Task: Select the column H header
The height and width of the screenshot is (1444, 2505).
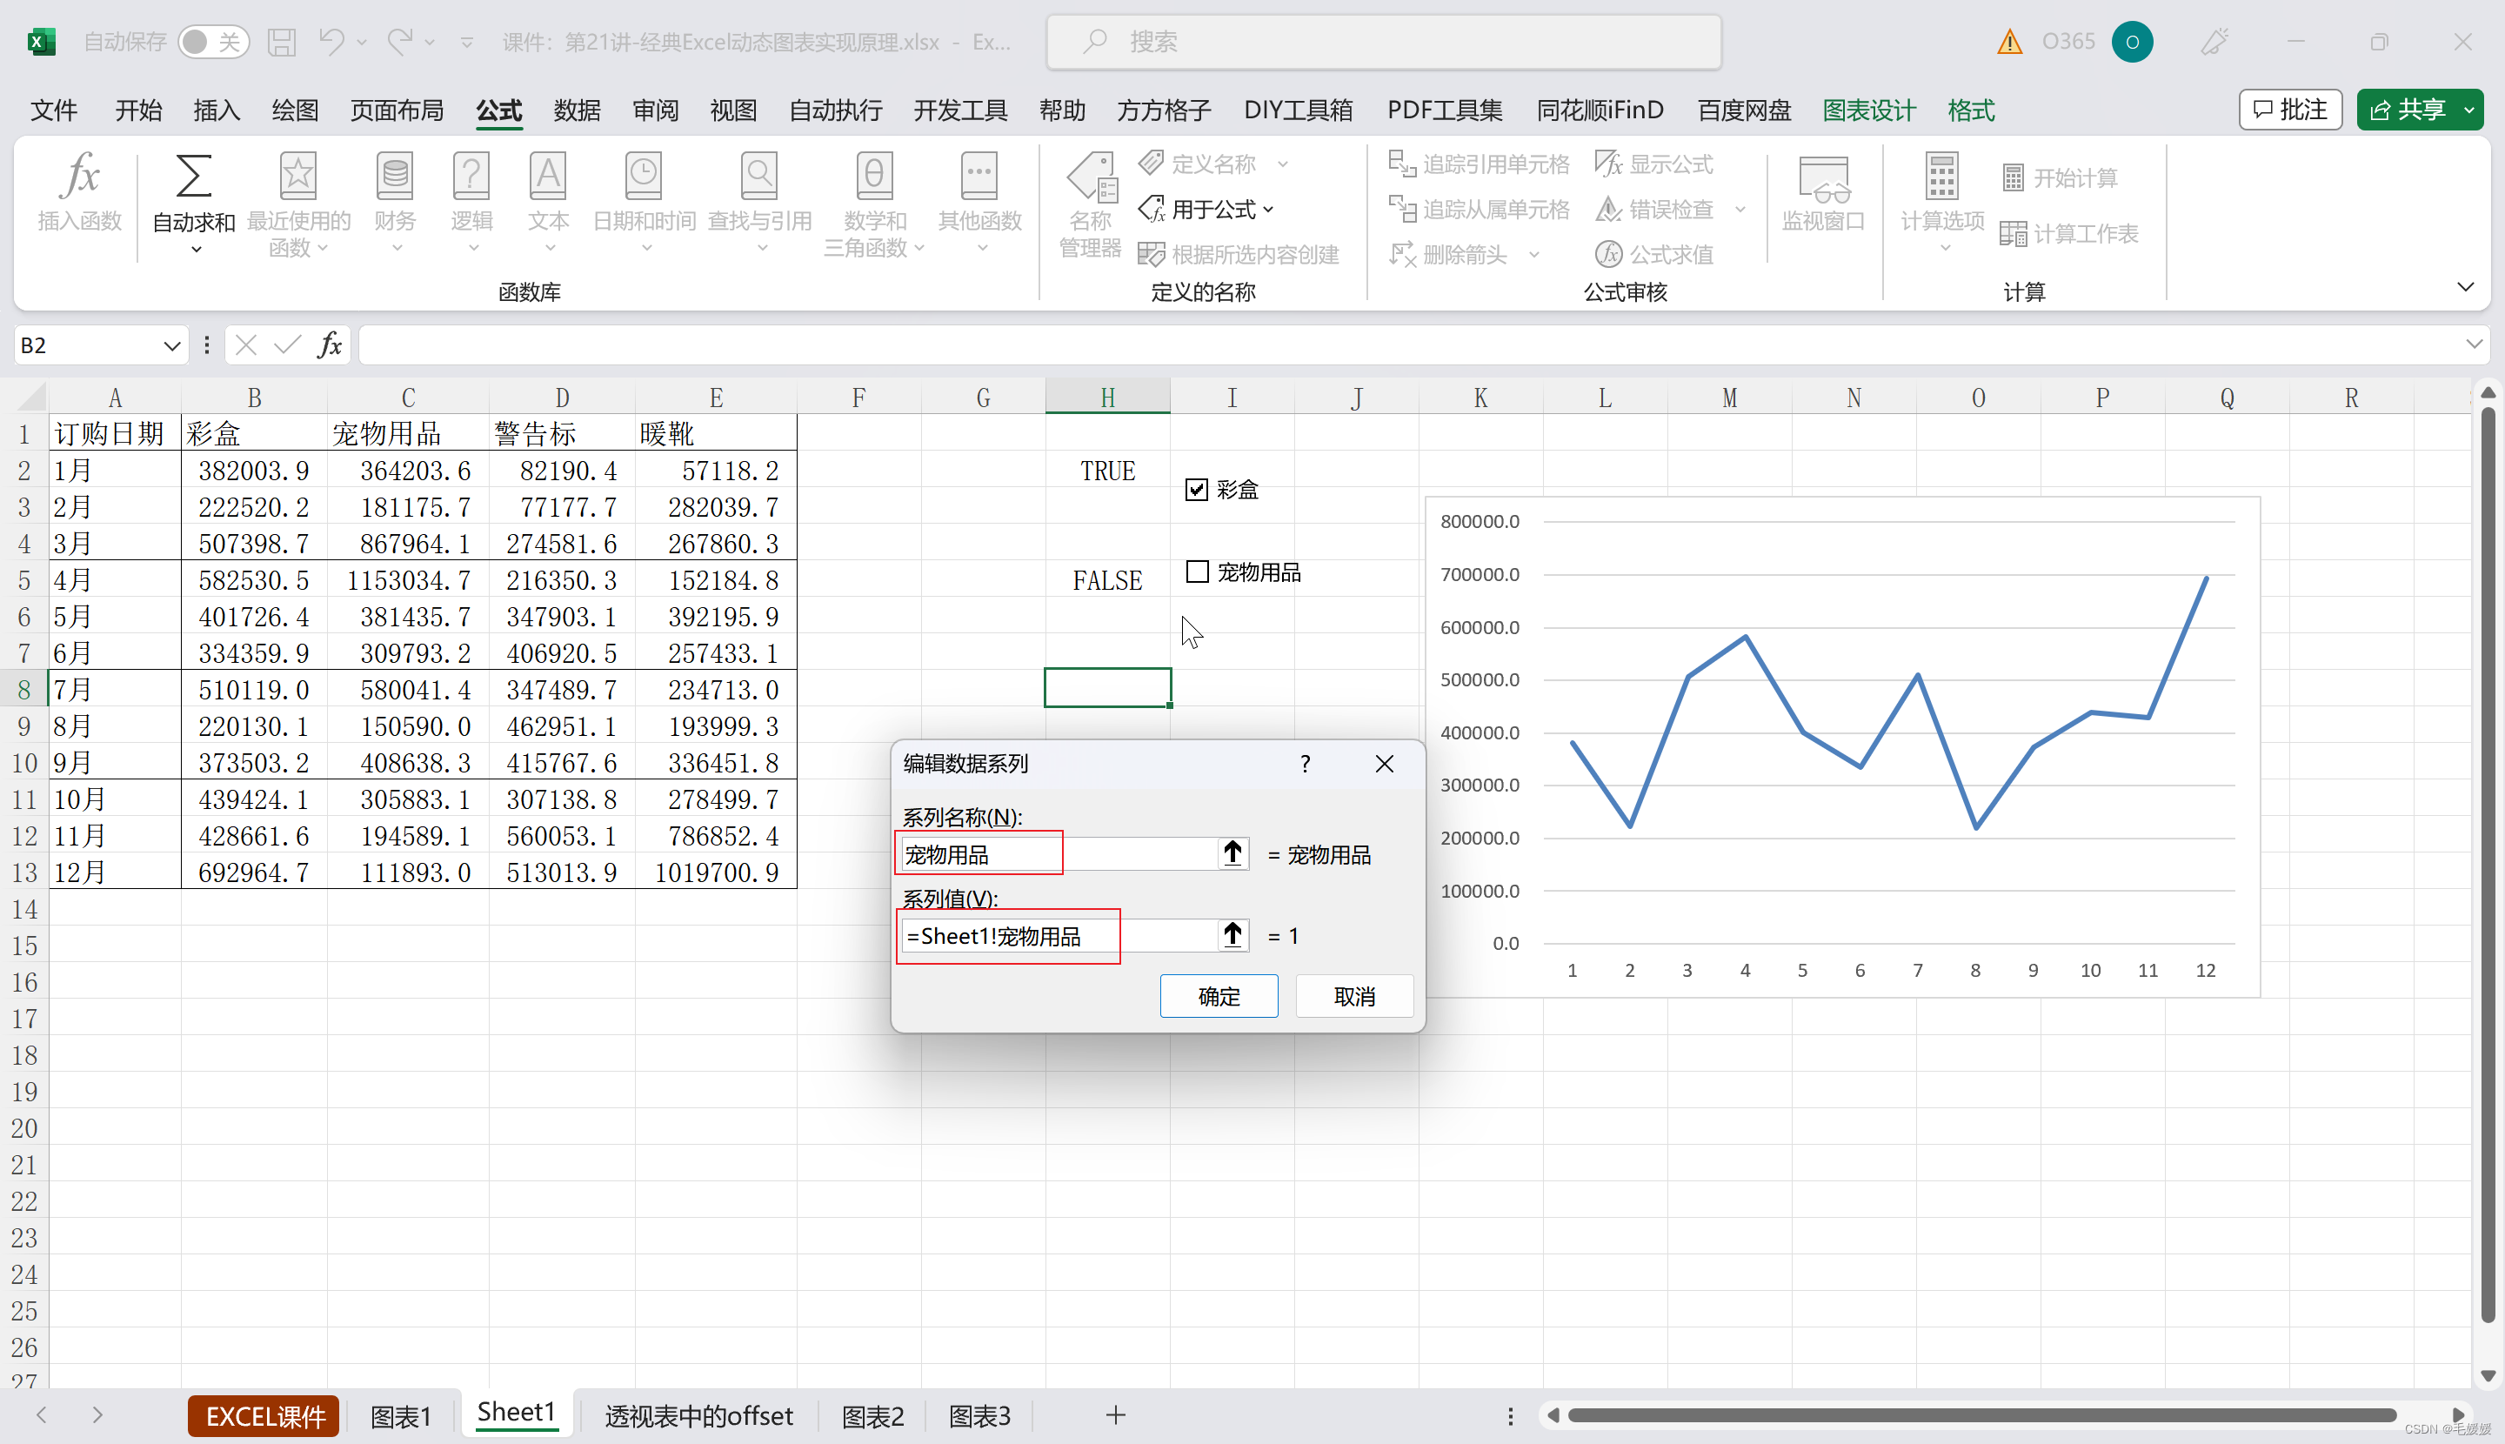Action: click(1108, 398)
